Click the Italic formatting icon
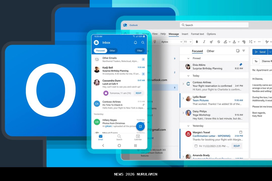Viewport: 272px width, 181px height. (204, 42)
